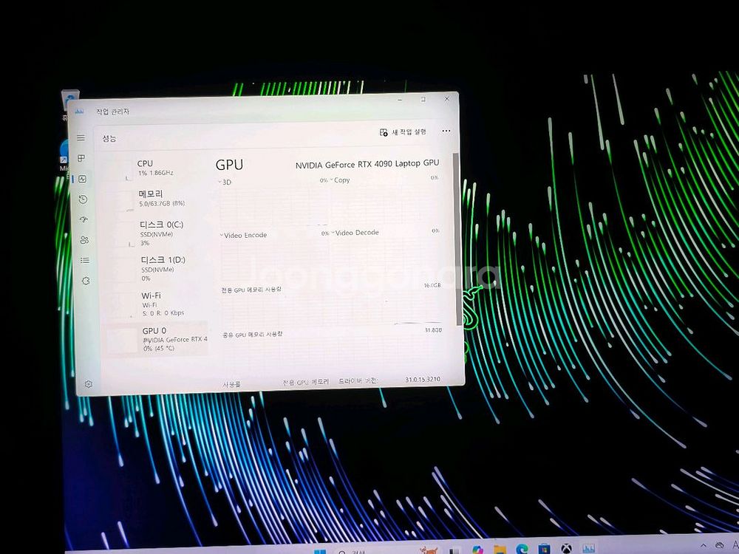This screenshot has width=739, height=554.
Task: Open Task Manager settings gear
Action: point(89,384)
